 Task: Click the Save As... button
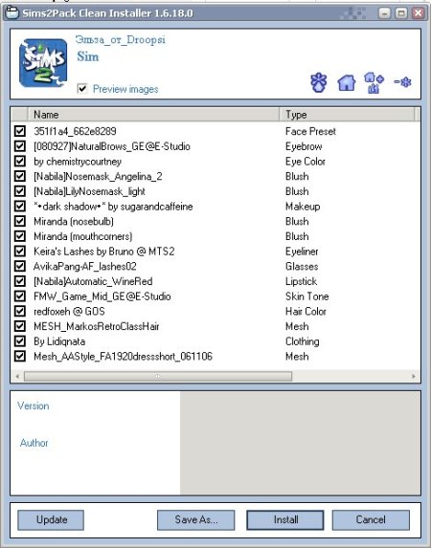click(x=196, y=520)
